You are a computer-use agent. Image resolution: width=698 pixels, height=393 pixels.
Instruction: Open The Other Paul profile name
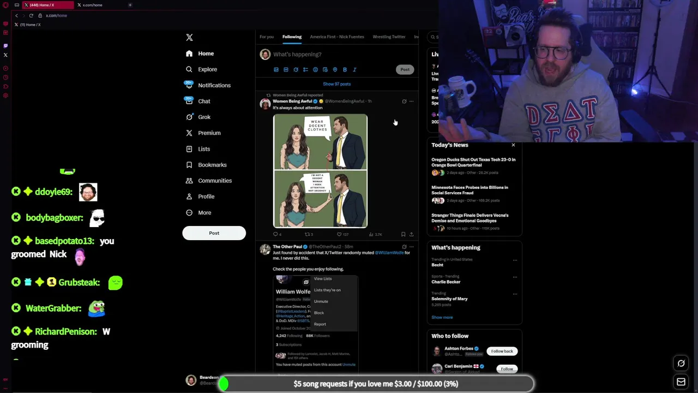coord(287,247)
